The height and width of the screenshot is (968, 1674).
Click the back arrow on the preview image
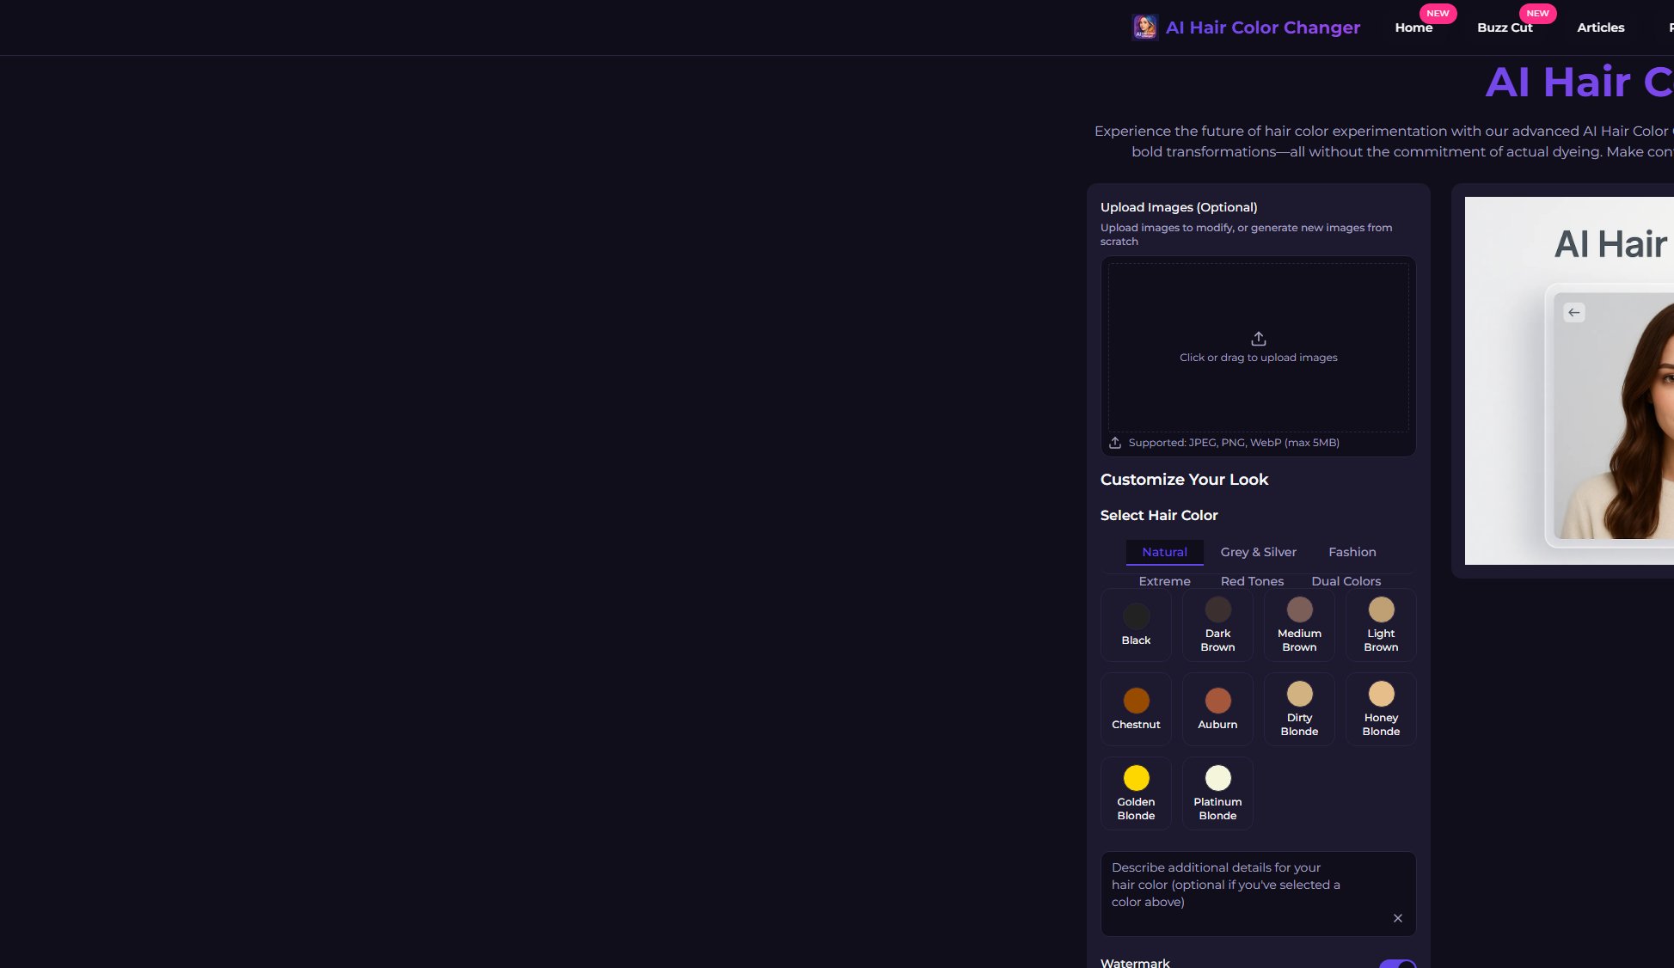1573,313
